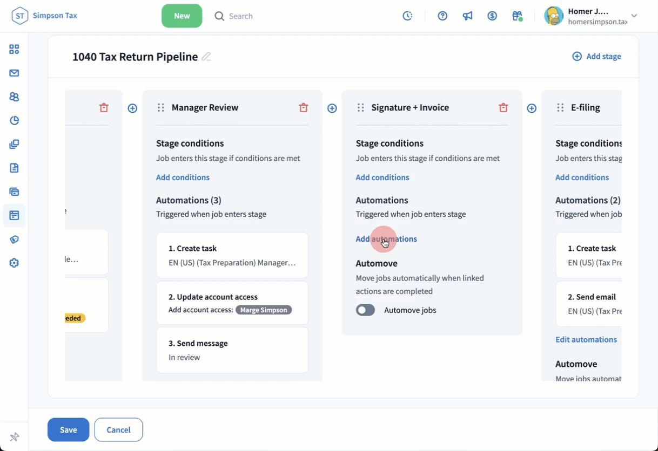Grab the Signature + Invoice drag handle

click(x=361, y=108)
